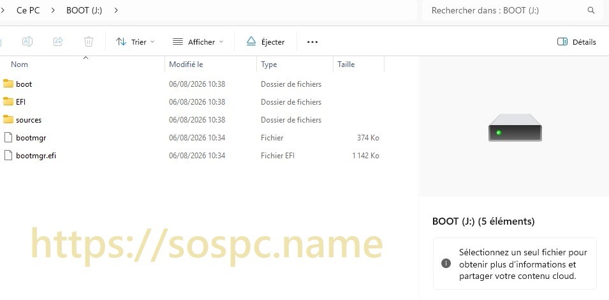Image resolution: width=609 pixels, height=300 pixels.
Task: Open the Afficher view menu
Action: tap(198, 42)
